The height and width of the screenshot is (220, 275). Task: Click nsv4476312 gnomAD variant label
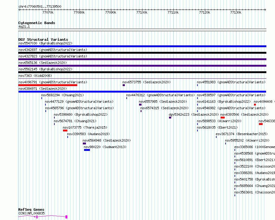(160, 95)
